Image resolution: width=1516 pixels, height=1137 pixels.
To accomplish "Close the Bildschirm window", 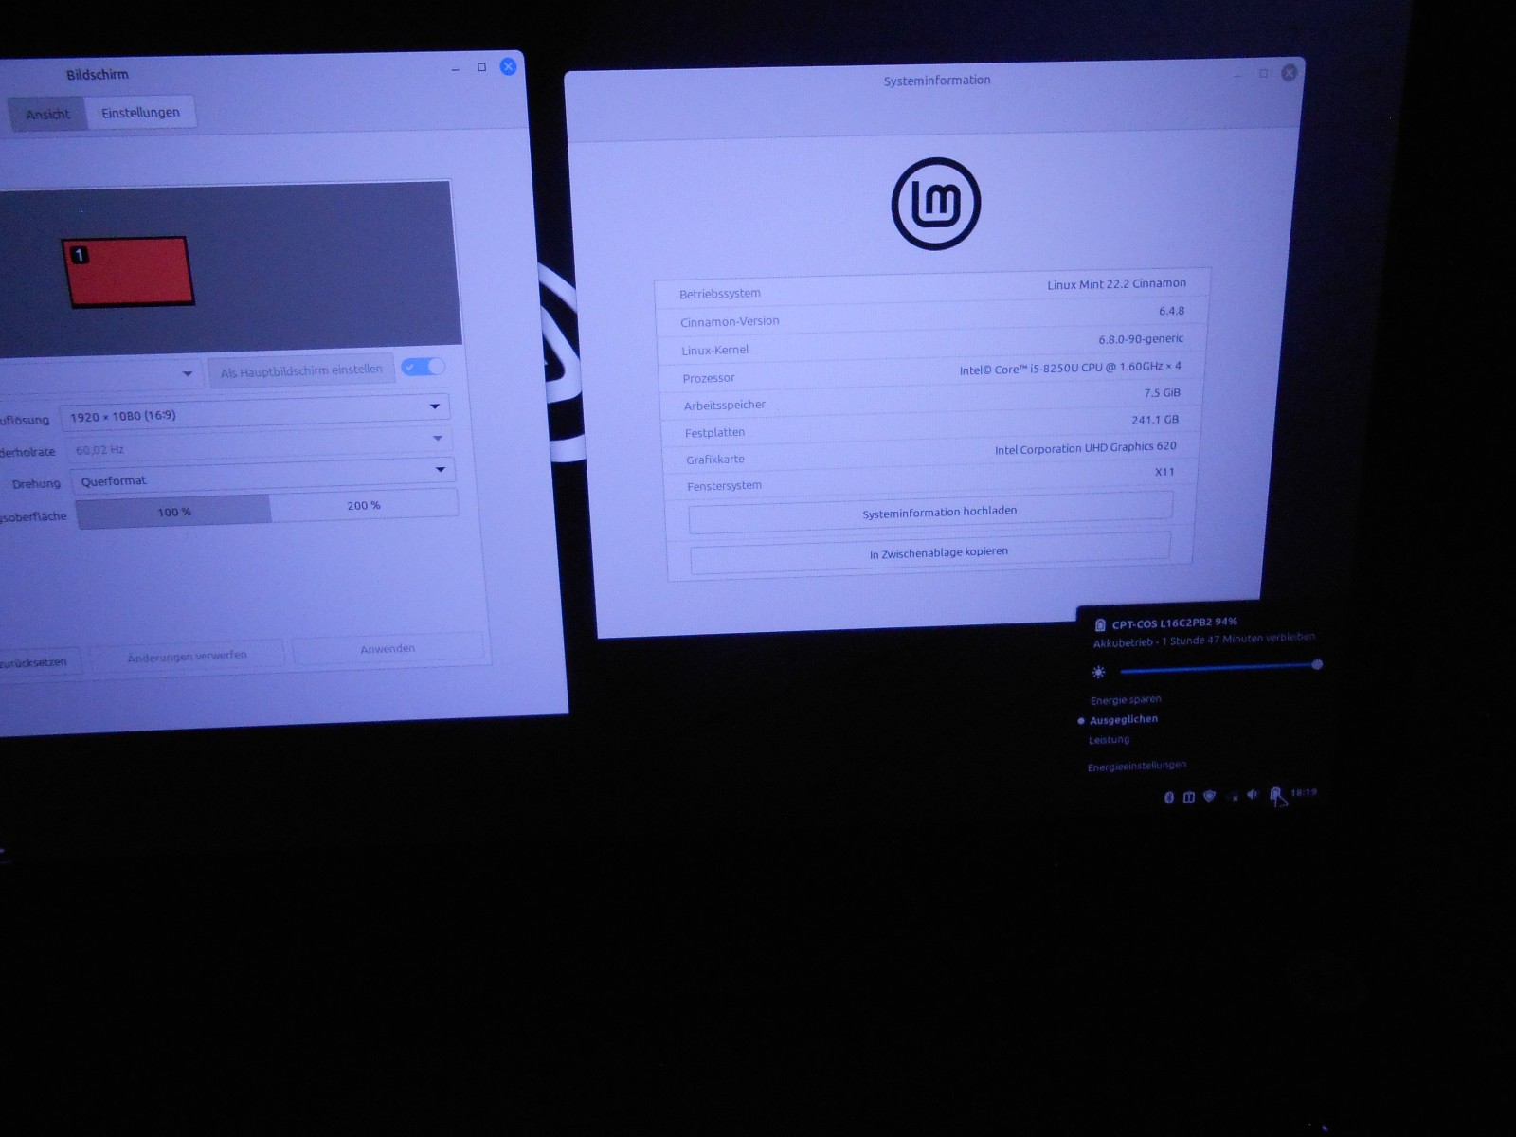I will pyautogui.click(x=508, y=66).
